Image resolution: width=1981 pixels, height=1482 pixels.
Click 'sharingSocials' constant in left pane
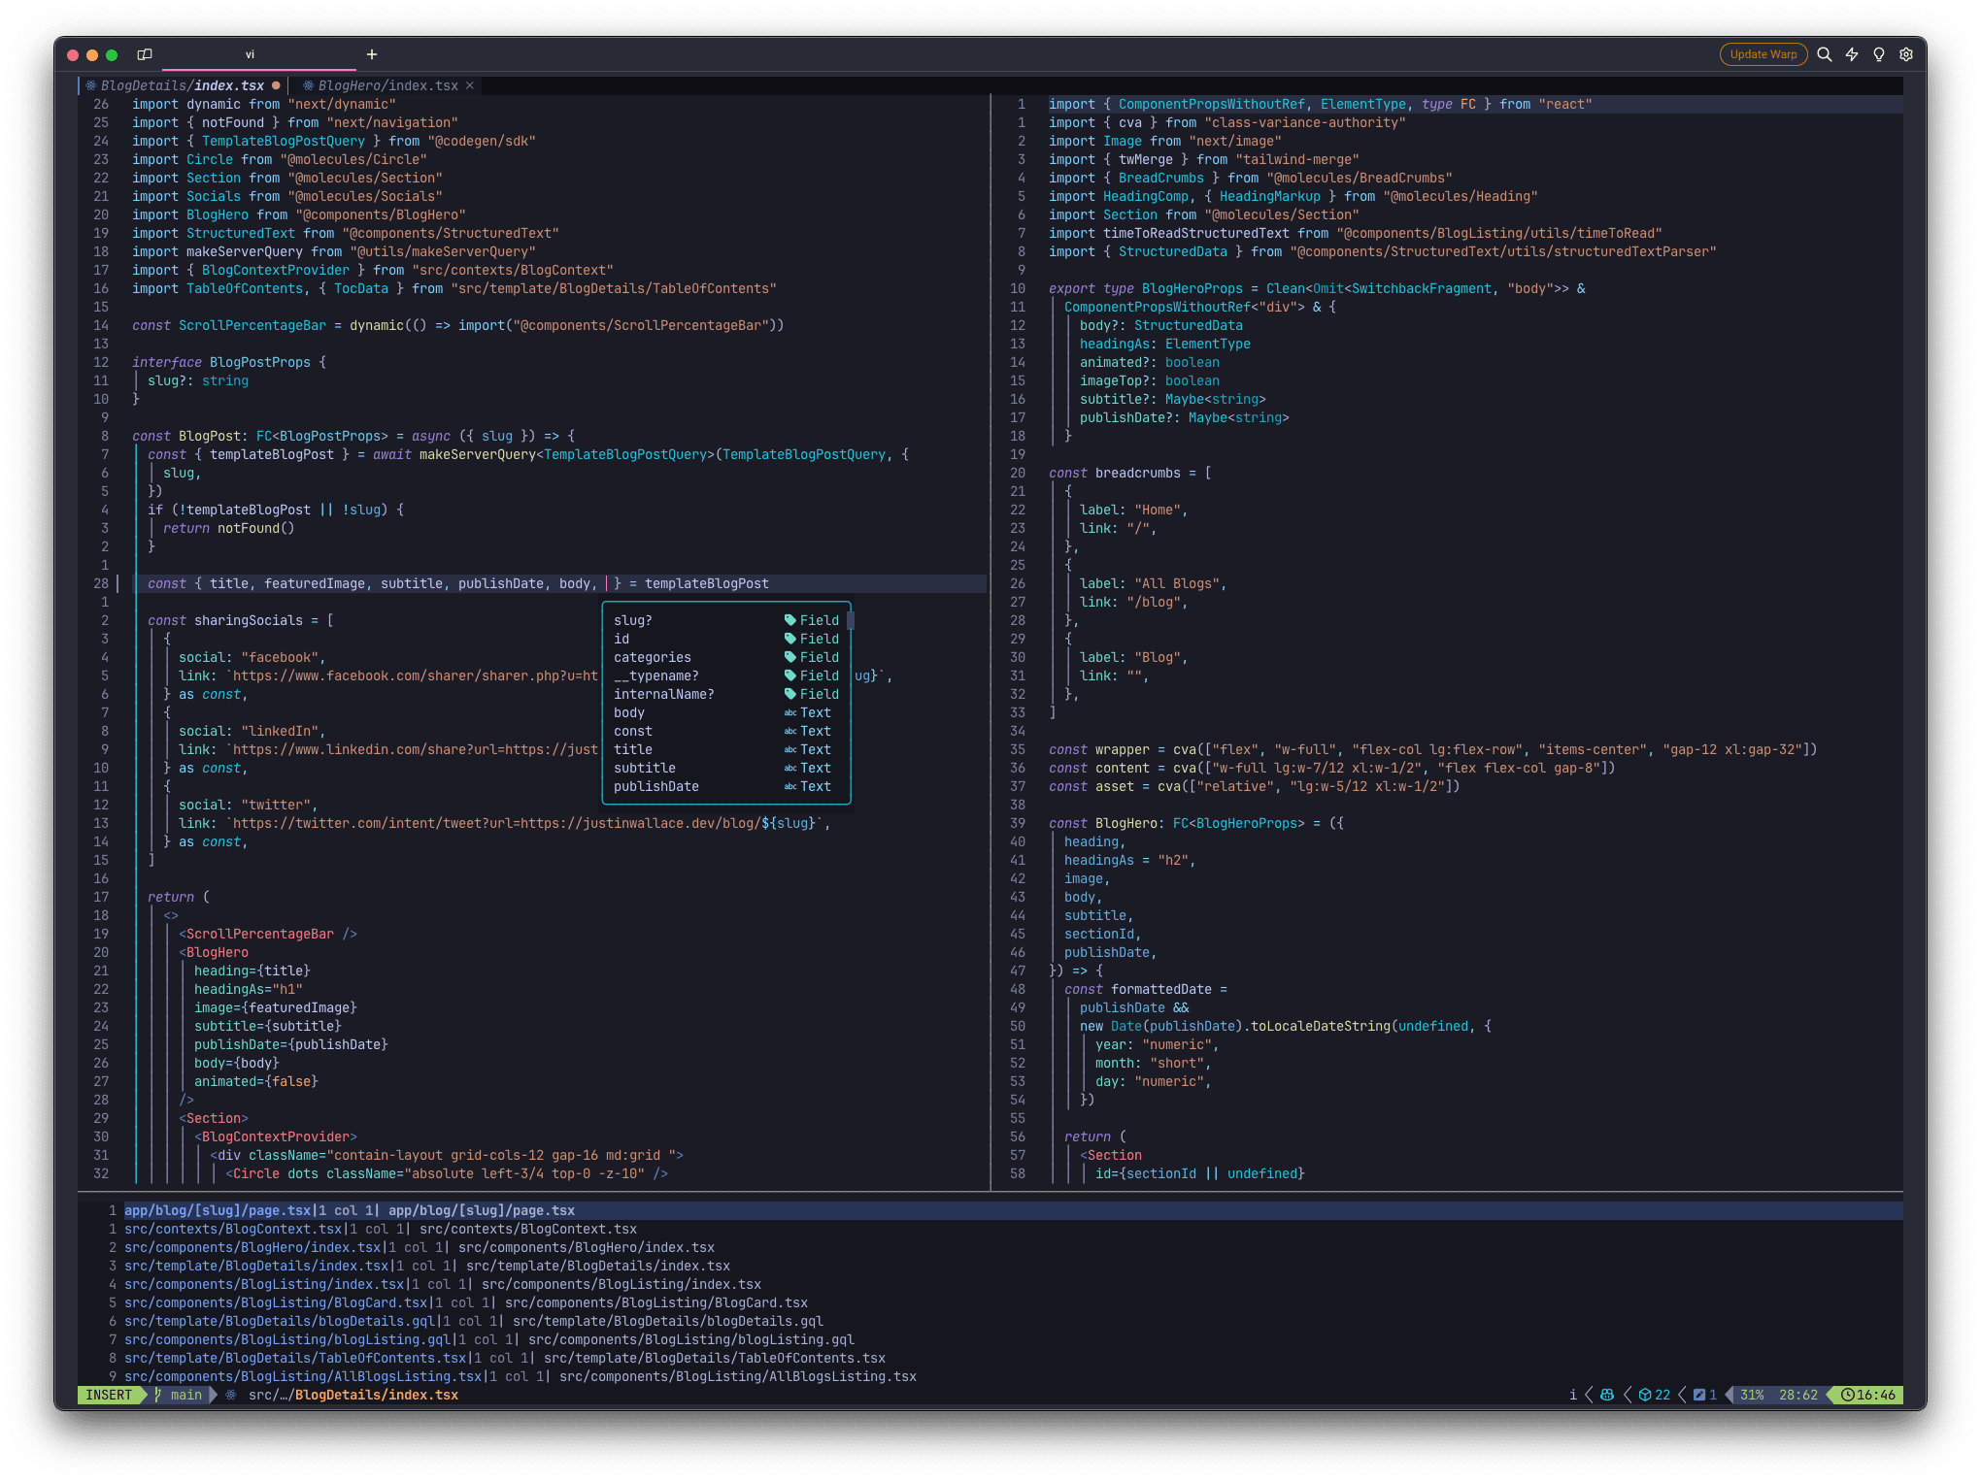(x=249, y=620)
